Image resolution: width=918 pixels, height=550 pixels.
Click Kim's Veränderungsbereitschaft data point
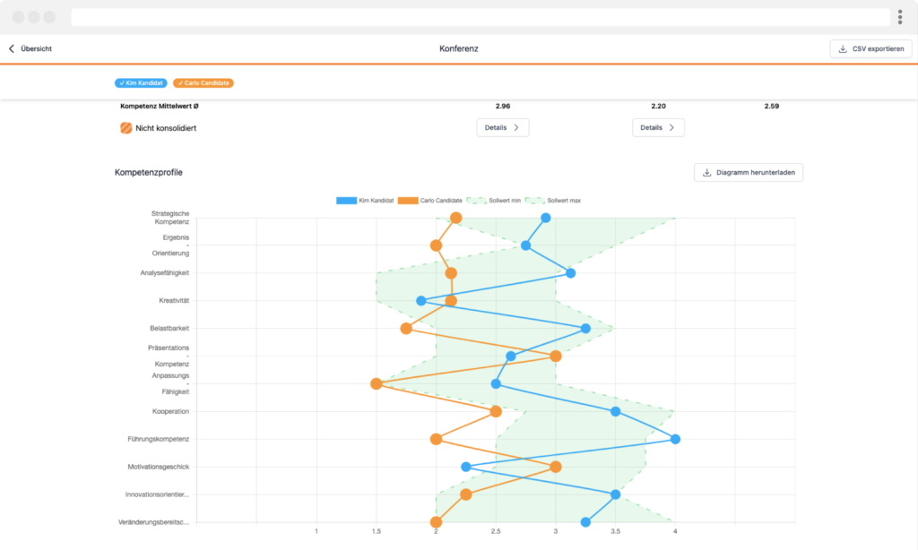[x=585, y=522]
